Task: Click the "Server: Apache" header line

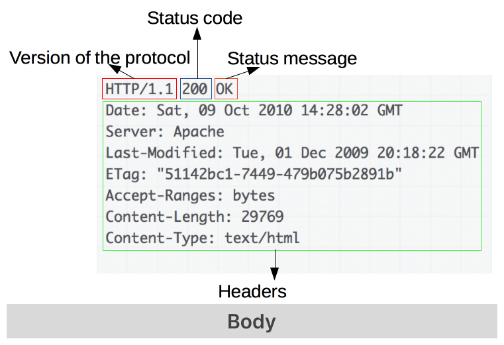Action: (165, 132)
